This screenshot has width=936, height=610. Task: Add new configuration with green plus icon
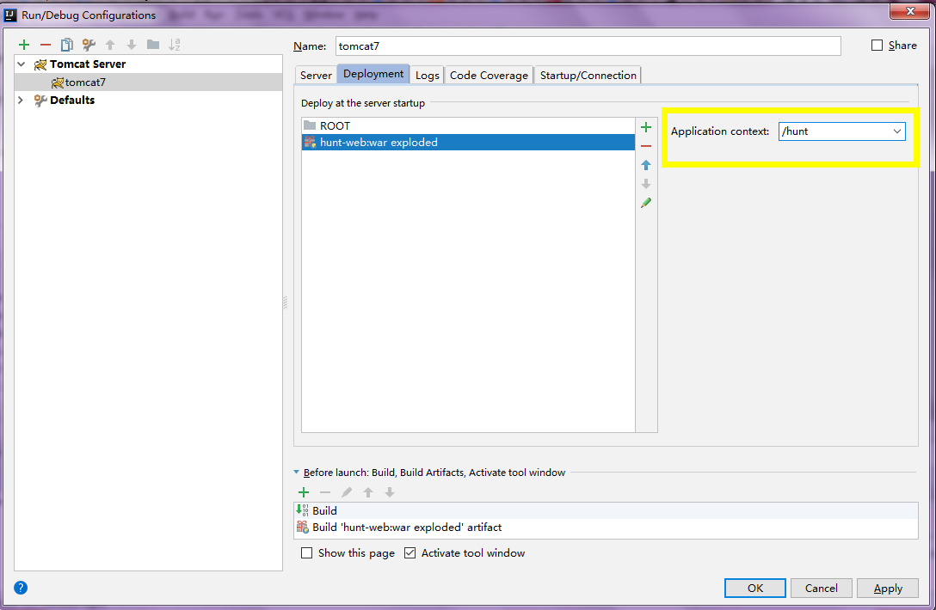[x=24, y=45]
